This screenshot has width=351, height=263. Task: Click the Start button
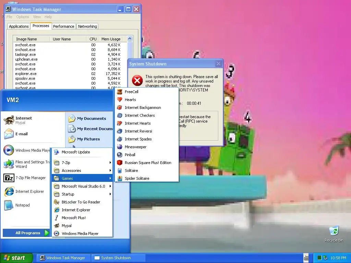pyautogui.click(x=16, y=258)
